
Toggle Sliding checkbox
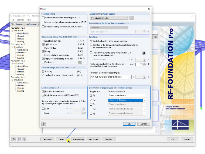click(43, 51)
